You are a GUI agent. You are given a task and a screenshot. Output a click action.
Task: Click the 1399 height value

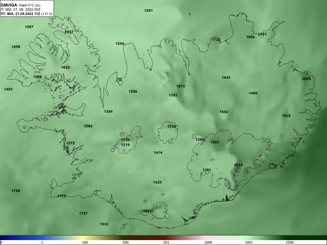(x=200, y=139)
